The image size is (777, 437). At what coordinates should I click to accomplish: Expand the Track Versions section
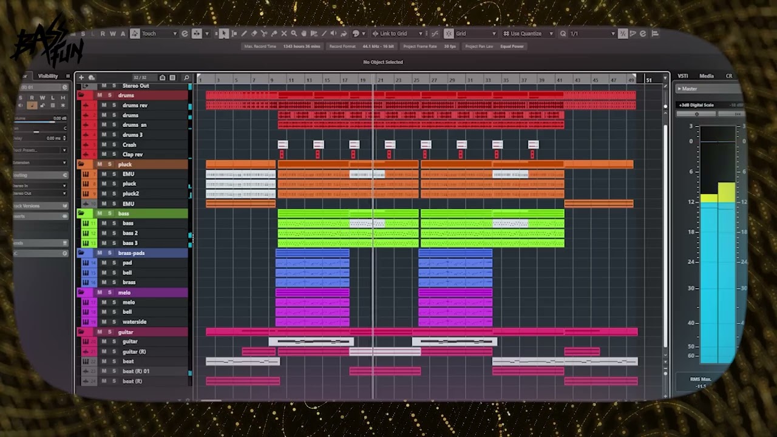[40, 206]
